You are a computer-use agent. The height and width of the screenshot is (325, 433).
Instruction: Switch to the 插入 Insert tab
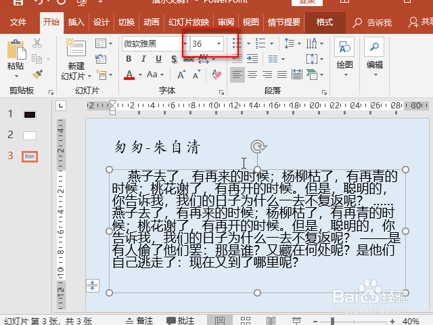(76, 22)
